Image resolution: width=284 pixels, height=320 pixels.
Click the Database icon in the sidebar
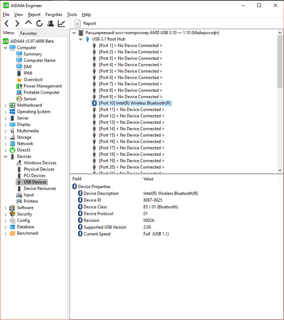coord(12,227)
